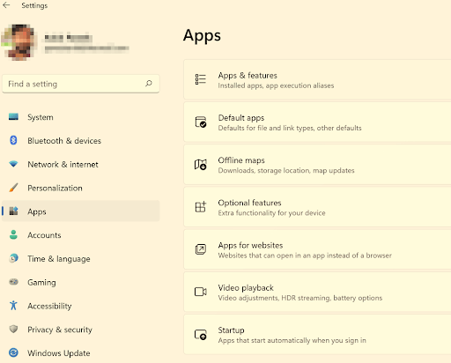Click the back arrow next to Settings
This screenshot has height=363, width=451.
coord(6,5)
